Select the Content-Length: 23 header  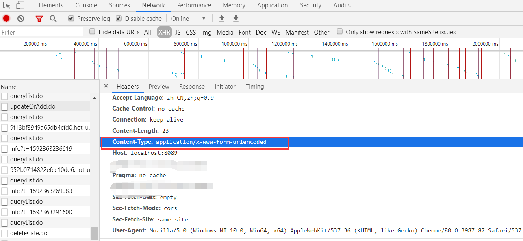pyautogui.click(x=140, y=131)
